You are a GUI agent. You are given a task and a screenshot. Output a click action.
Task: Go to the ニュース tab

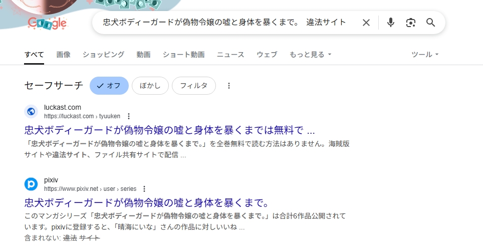pos(230,55)
